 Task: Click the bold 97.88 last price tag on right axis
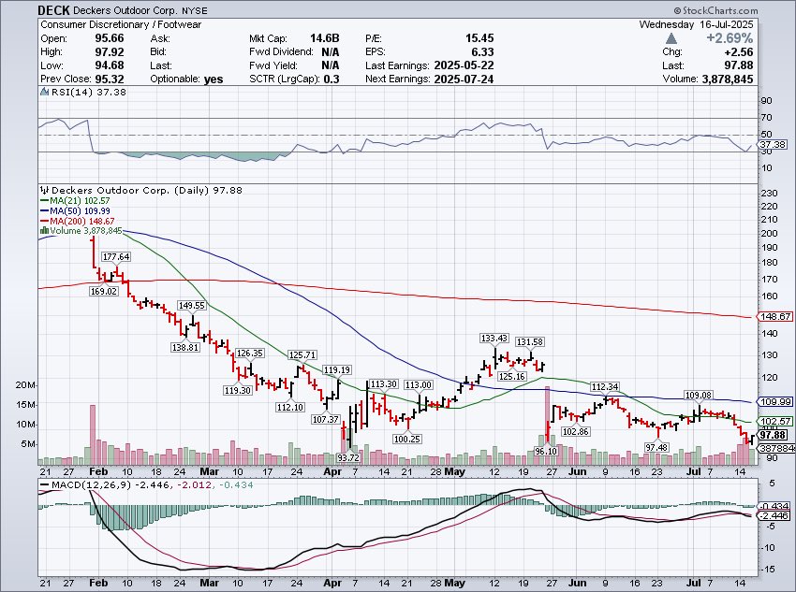774,435
